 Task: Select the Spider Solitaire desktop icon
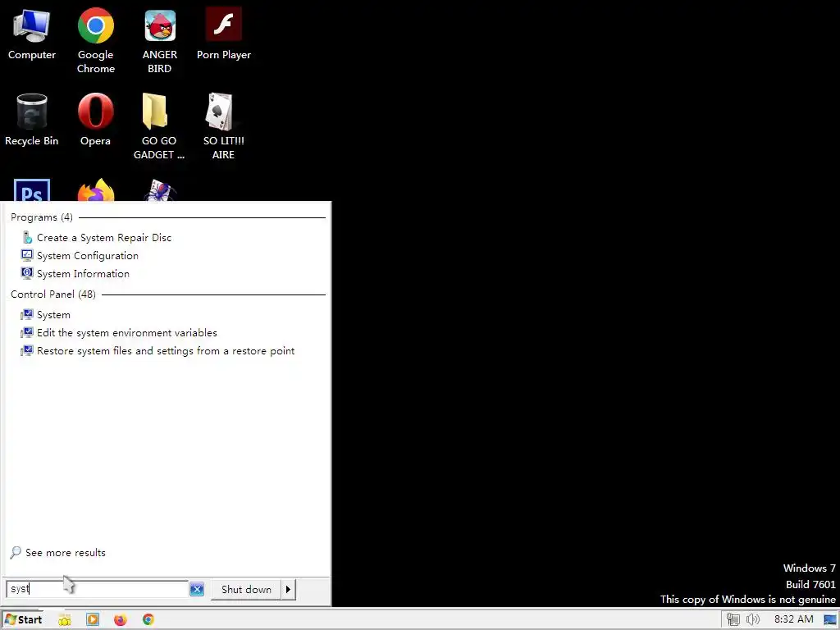(x=160, y=190)
